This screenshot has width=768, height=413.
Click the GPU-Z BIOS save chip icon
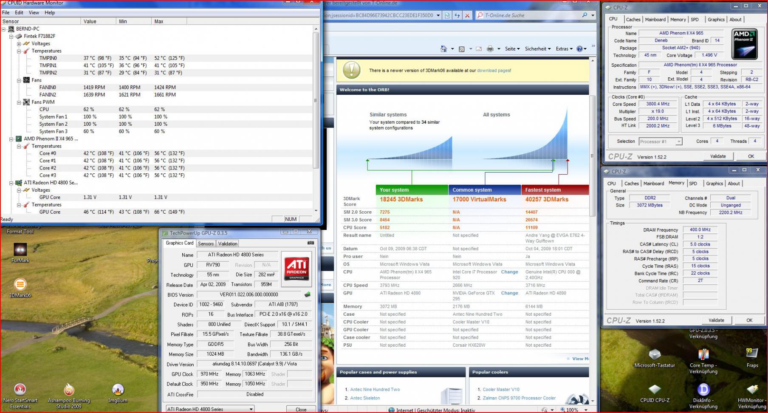click(308, 294)
